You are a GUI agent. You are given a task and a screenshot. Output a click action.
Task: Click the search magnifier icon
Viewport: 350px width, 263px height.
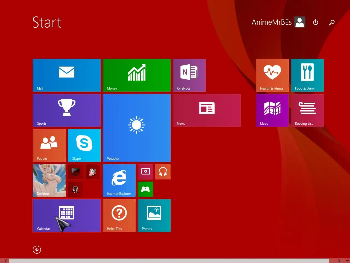[x=332, y=22]
